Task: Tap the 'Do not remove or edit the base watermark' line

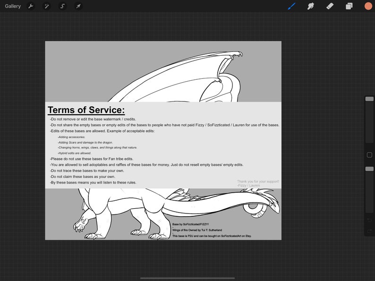Action: click(93, 119)
